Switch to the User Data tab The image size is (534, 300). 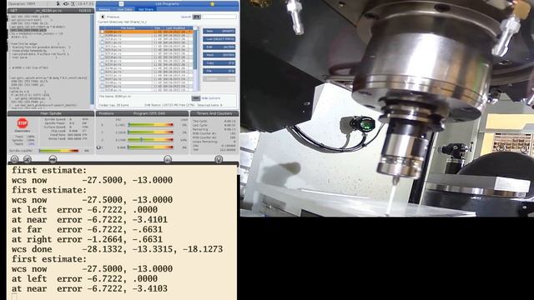pyautogui.click(x=124, y=9)
